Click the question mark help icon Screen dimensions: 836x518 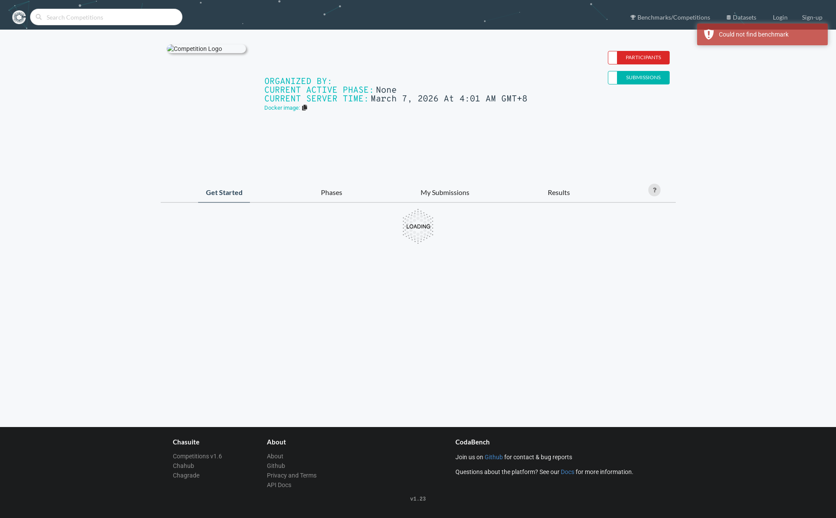[654, 190]
